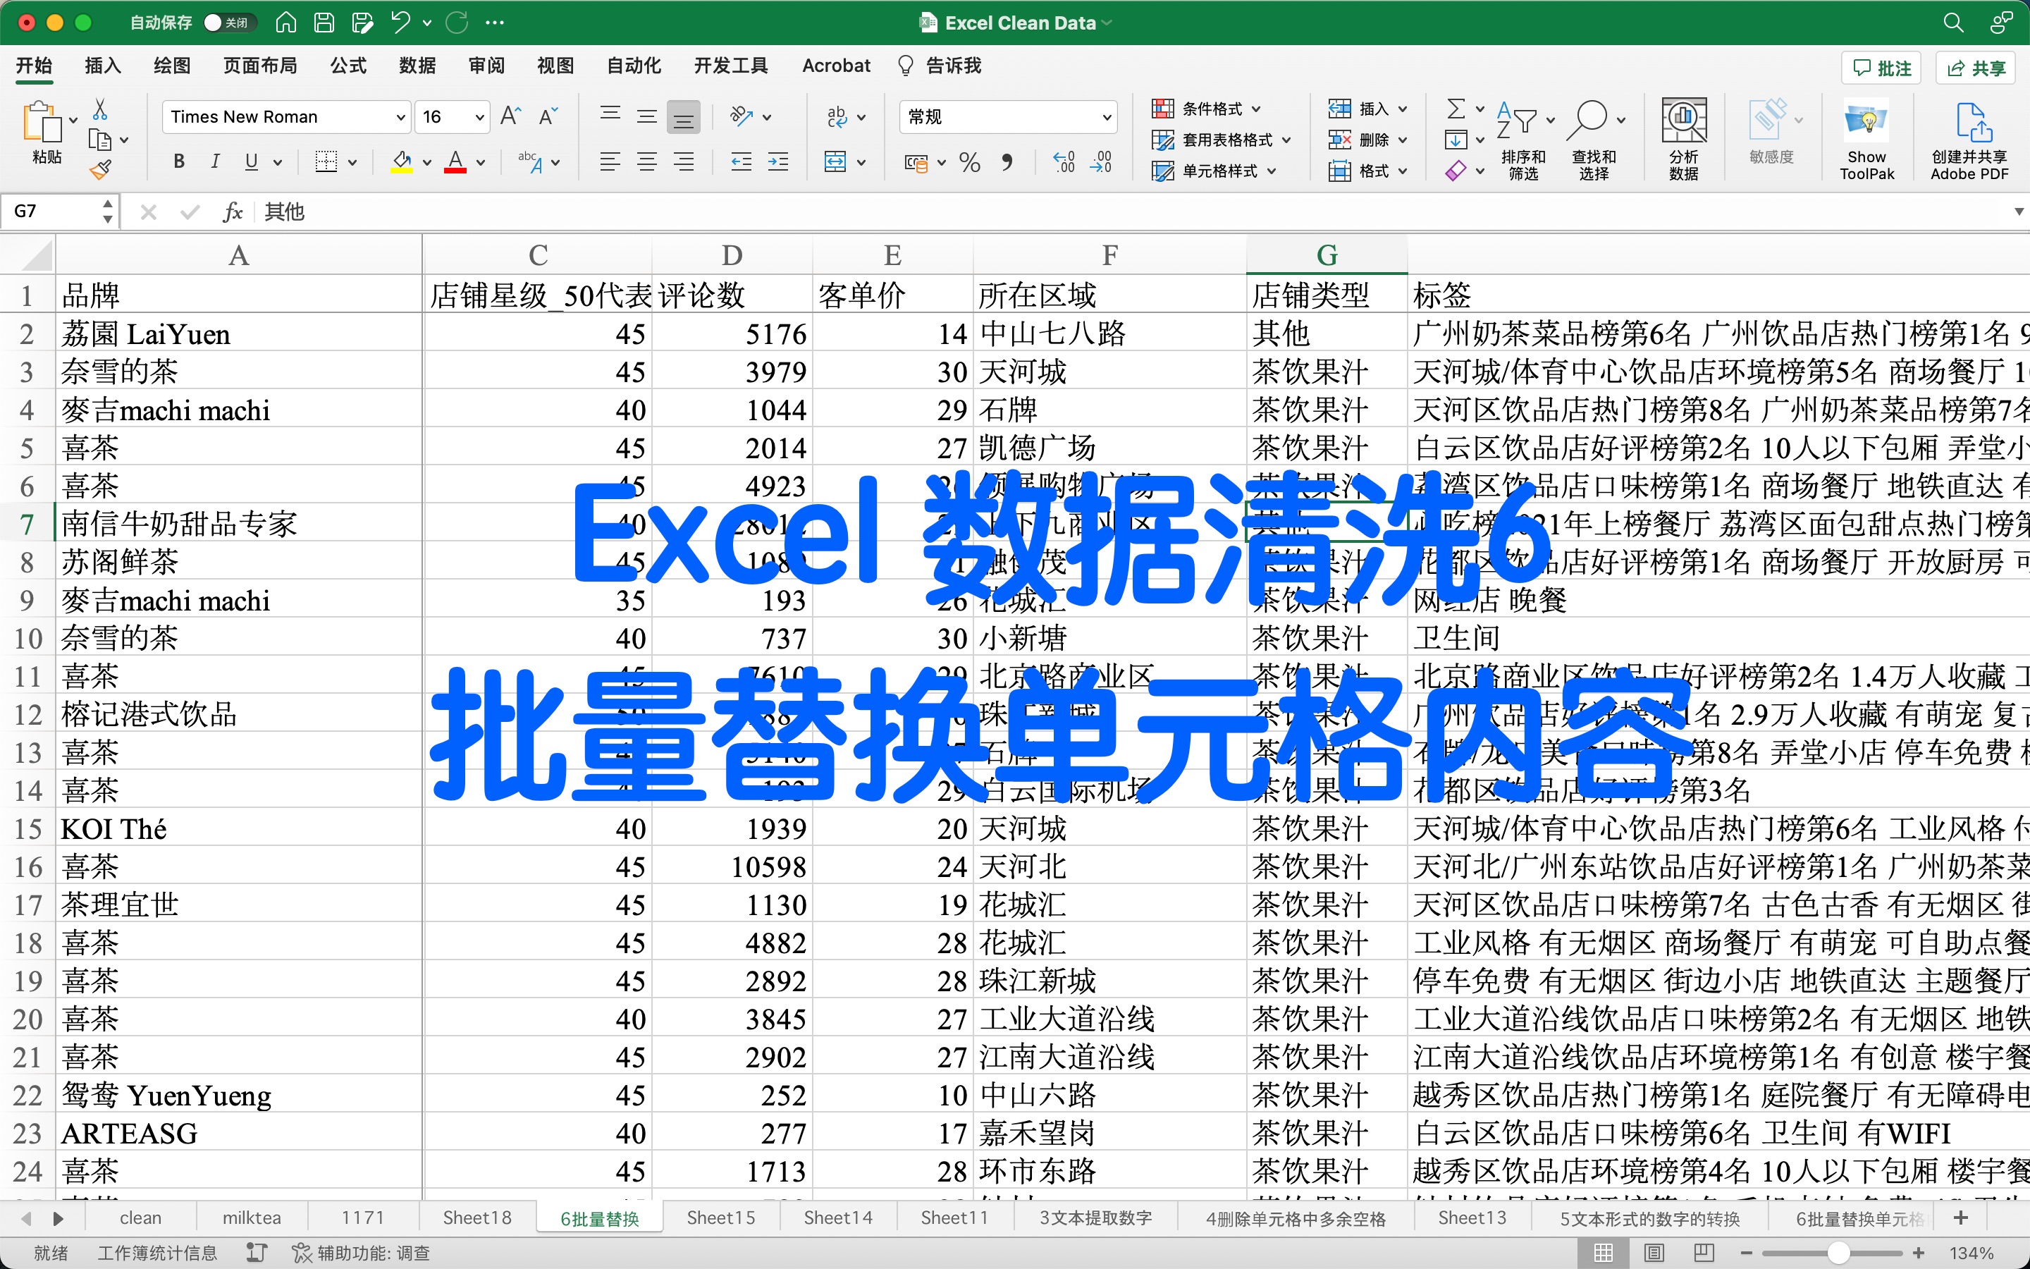Switch to the milktea sheet tab
The image size is (2030, 1269).
(252, 1218)
